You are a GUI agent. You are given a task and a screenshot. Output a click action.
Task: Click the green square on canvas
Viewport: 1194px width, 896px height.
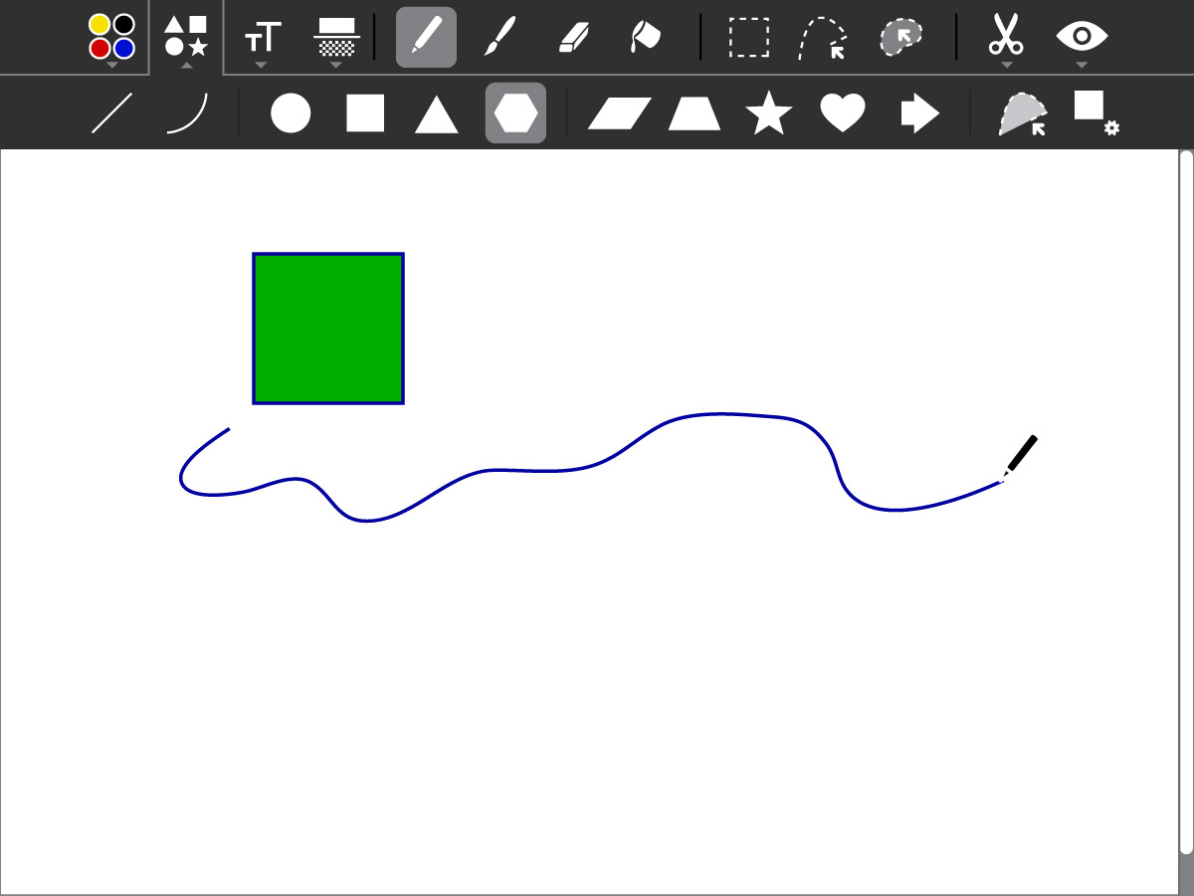coord(328,329)
